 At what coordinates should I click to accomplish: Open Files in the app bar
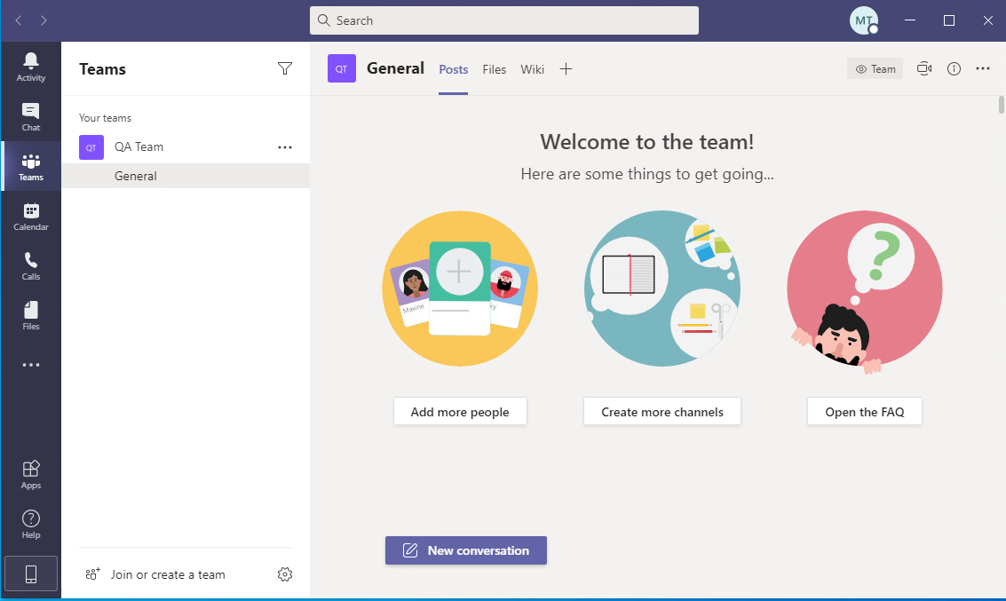(31, 315)
